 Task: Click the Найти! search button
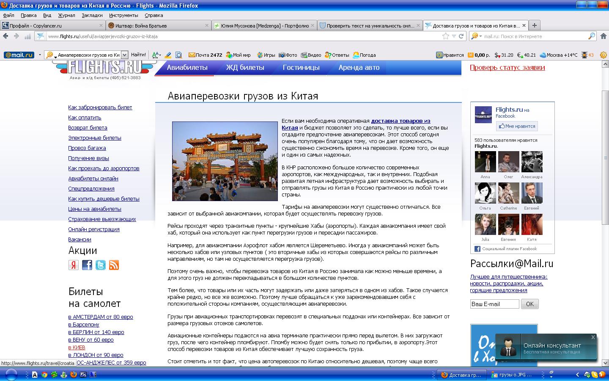point(139,55)
